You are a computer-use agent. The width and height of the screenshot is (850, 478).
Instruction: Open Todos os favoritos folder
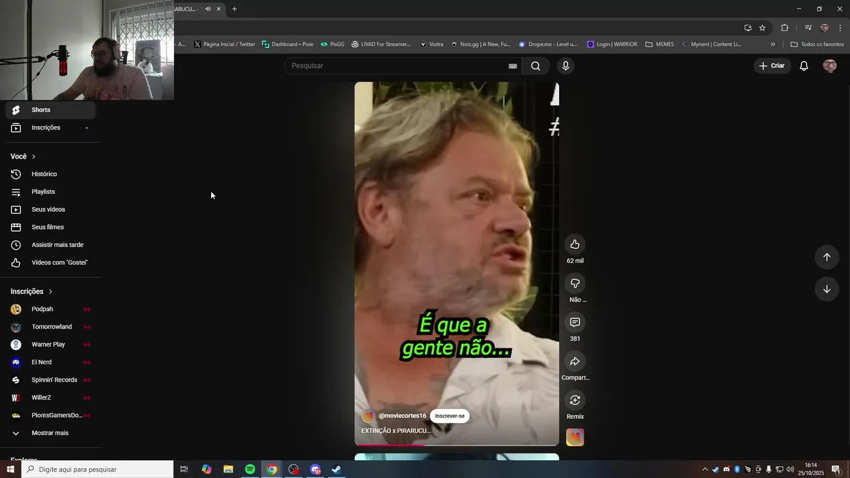pyautogui.click(x=817, y=44)
